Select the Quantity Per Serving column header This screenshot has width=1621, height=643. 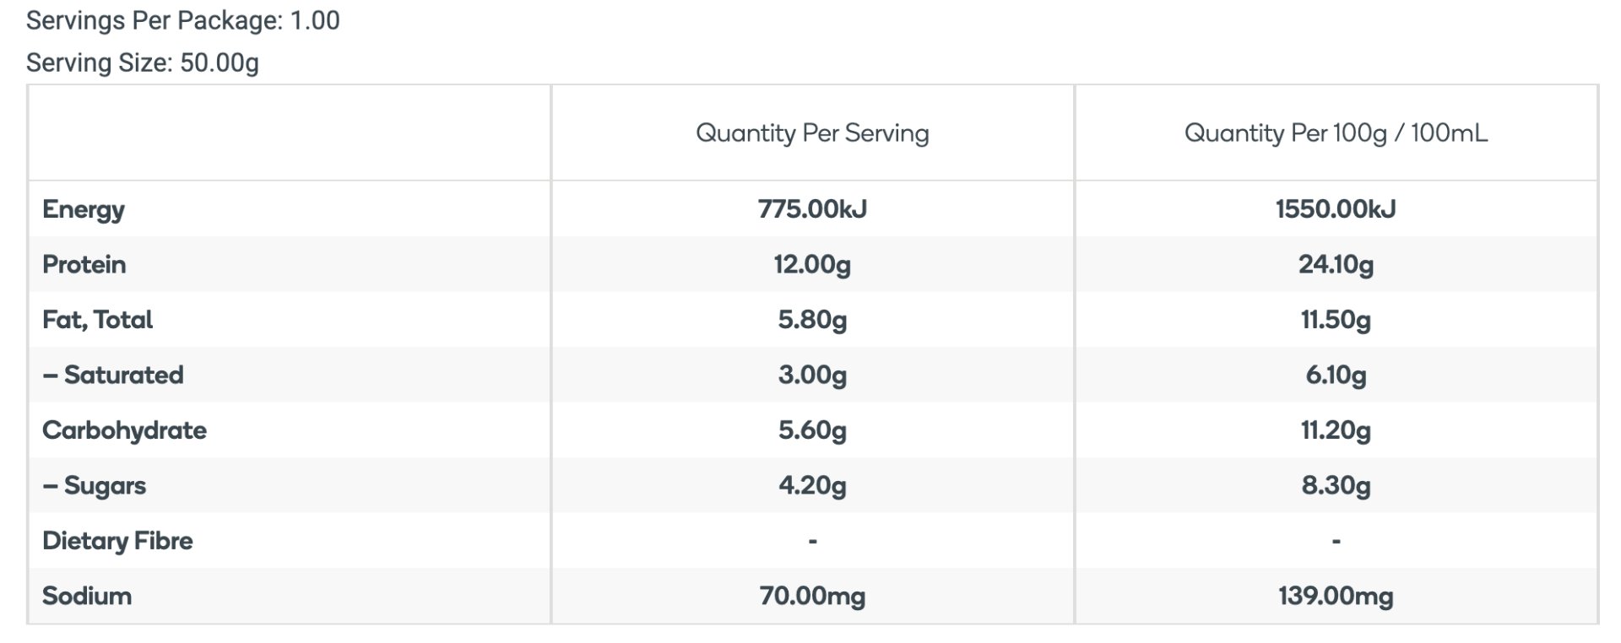tap(812, 133)
